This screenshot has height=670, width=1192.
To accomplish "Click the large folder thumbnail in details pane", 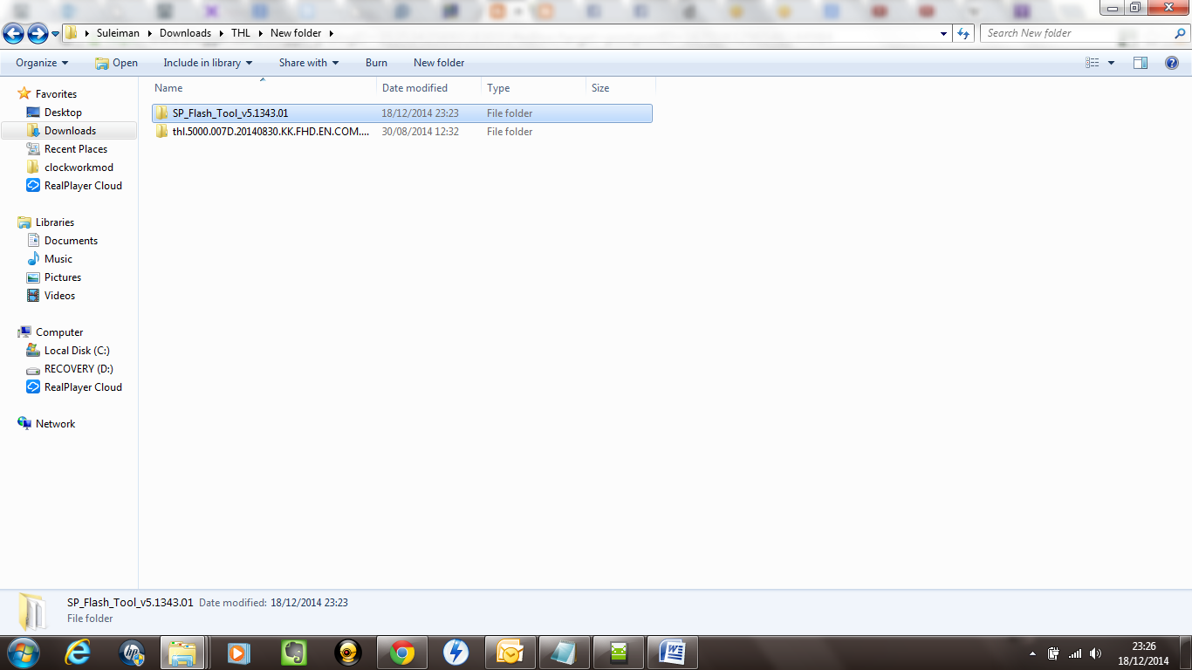I will [x=32, y=611].
